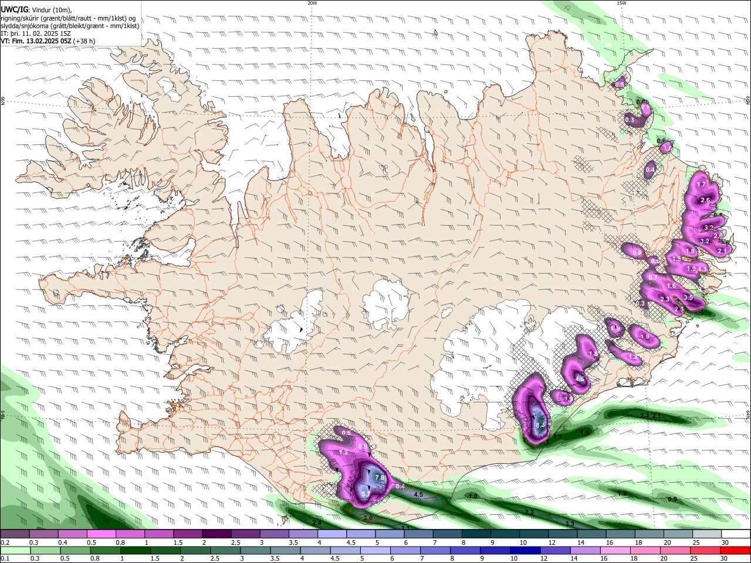The height and width of the screenshot is (563, 751).
Task: Click the 3.5 value in the southeast
Action: pos(689,297)
